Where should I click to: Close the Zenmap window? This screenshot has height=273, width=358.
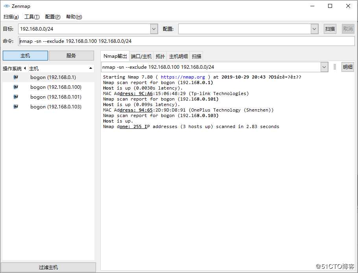tap(348, 6)
